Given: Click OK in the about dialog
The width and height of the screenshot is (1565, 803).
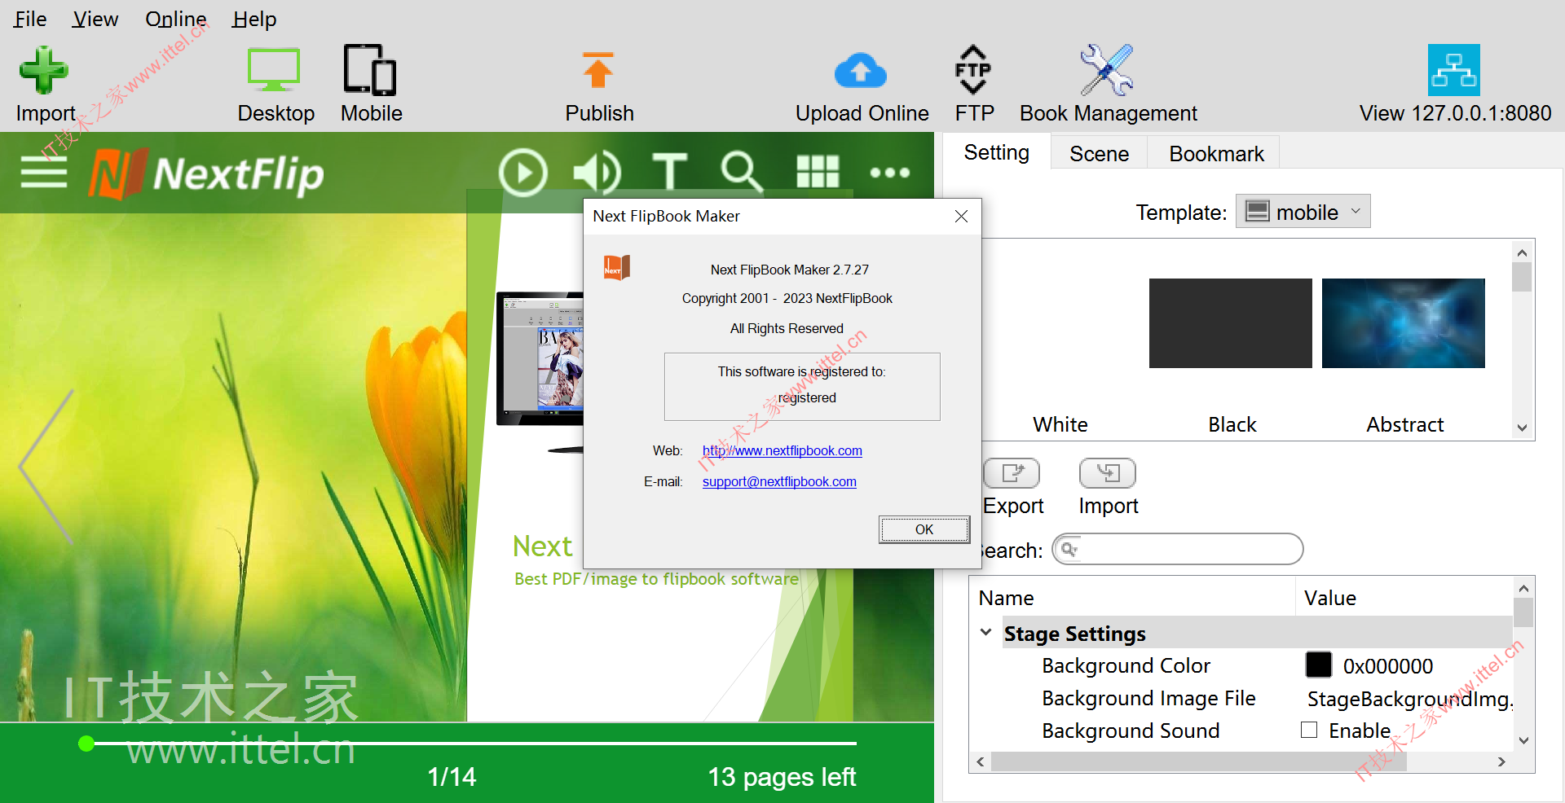Looking at the screenshot, I should 924,529.
